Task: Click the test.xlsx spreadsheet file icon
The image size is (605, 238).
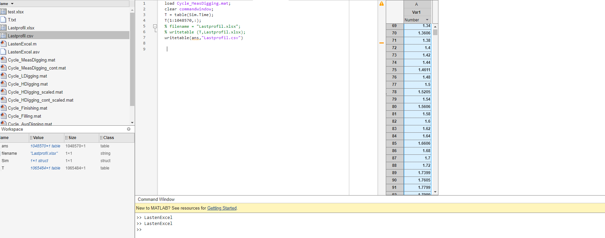Action: [x=3, y=12]
